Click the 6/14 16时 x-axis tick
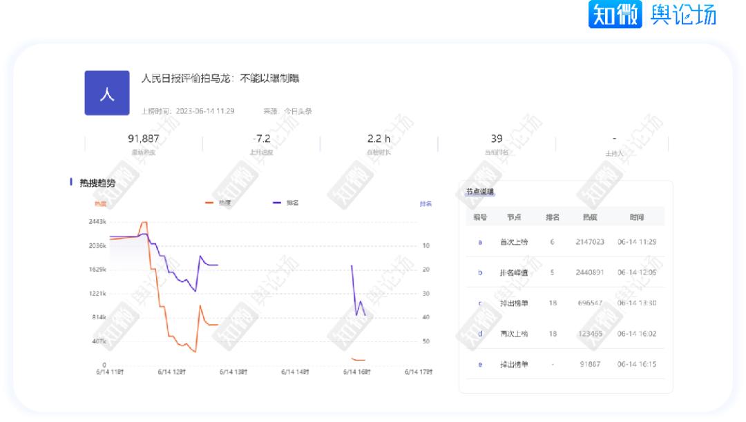This screenshot has width=746, height=422. pyautogui.click(x=357, y=372)
